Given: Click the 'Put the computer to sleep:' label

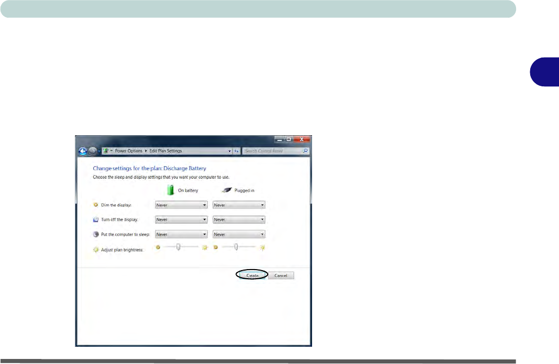Looking at the screenshot, I should [126, 235].
